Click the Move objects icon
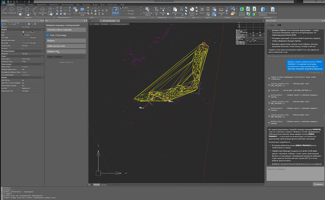Screen dimensions: 325x200 [57, 8]
